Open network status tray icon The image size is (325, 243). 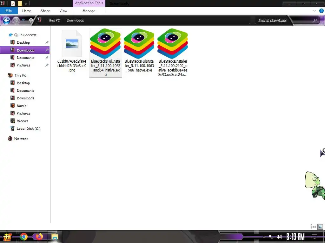click(x=272, y=237)
